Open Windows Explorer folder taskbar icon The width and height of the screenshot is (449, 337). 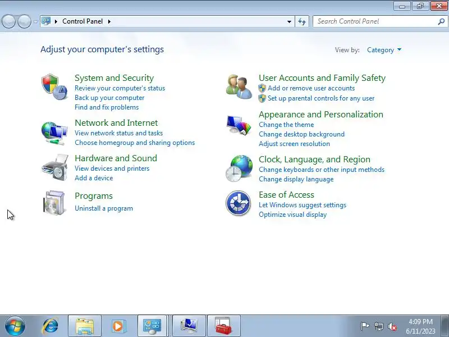(x=85, y=326)
